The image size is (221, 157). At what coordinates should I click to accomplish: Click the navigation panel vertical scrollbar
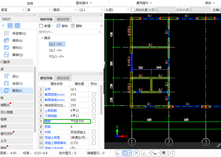point(35,99)
